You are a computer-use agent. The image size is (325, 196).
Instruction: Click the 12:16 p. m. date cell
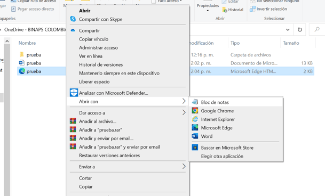tap(202, 55)
